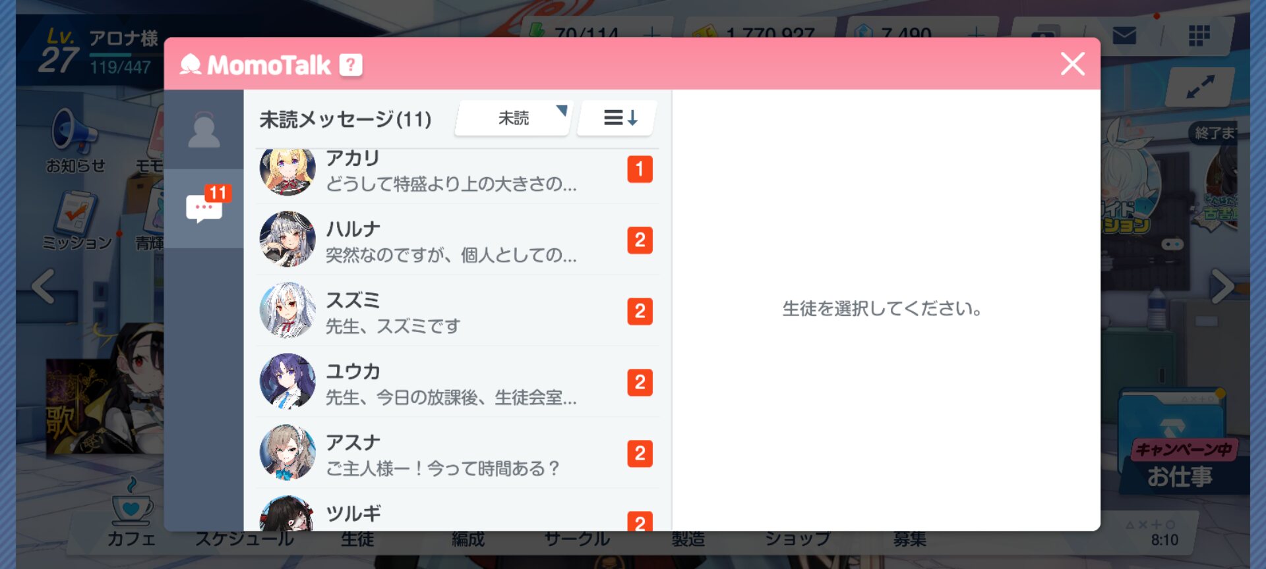Open the お知らせ megaphone notices
The width and height of the screenshot is (1266, 569).
[75, 140]
